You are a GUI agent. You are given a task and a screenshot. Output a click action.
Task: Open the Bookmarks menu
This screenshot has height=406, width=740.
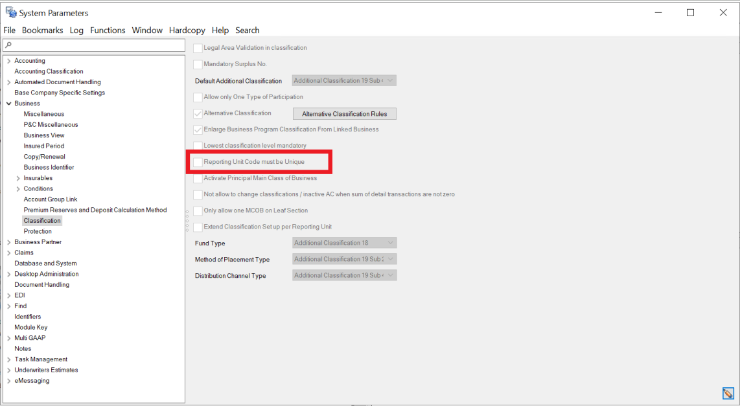tap(43, 30)
